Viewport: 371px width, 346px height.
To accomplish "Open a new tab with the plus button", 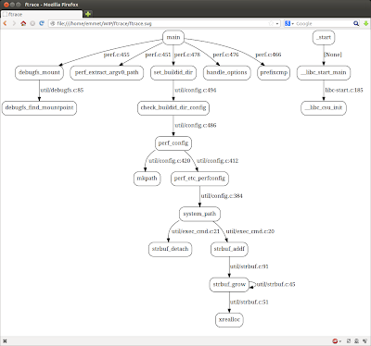I will pos(88,14).
